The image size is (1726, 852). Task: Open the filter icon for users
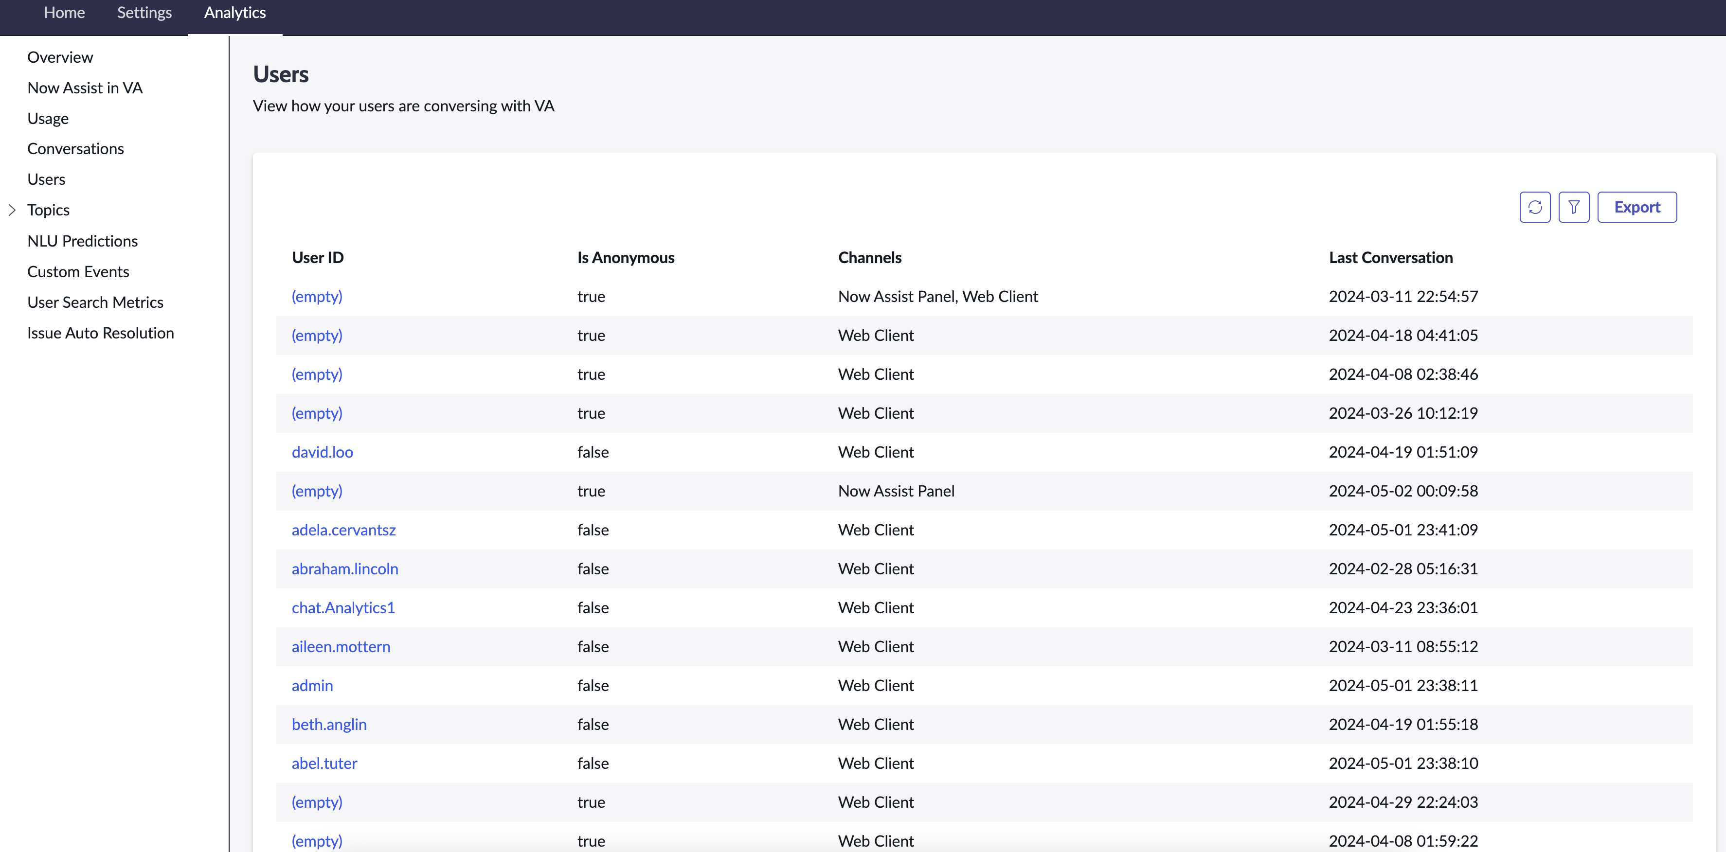(1574, 207)
